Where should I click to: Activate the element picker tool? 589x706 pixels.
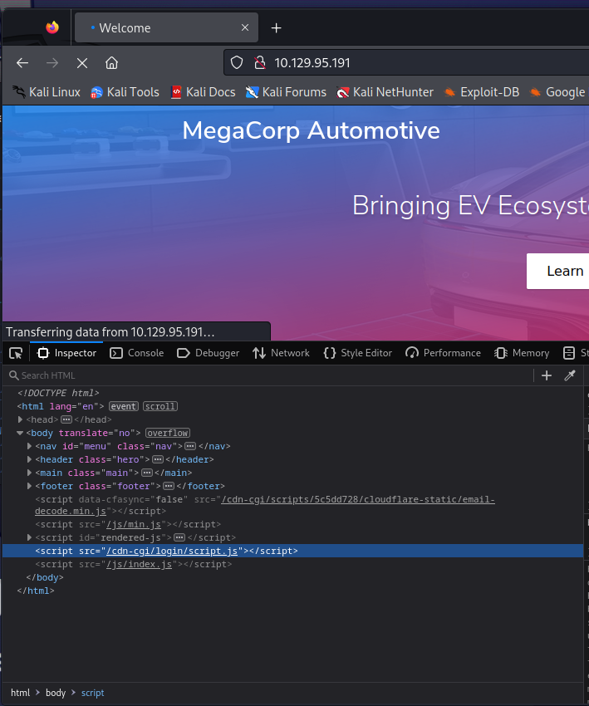(x=17, y=353)
